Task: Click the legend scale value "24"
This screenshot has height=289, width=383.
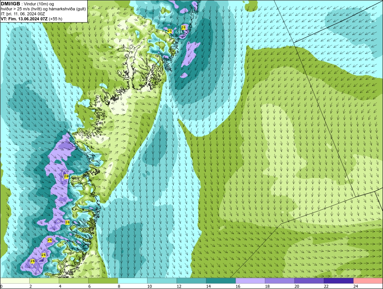Action: click(356, 286)
